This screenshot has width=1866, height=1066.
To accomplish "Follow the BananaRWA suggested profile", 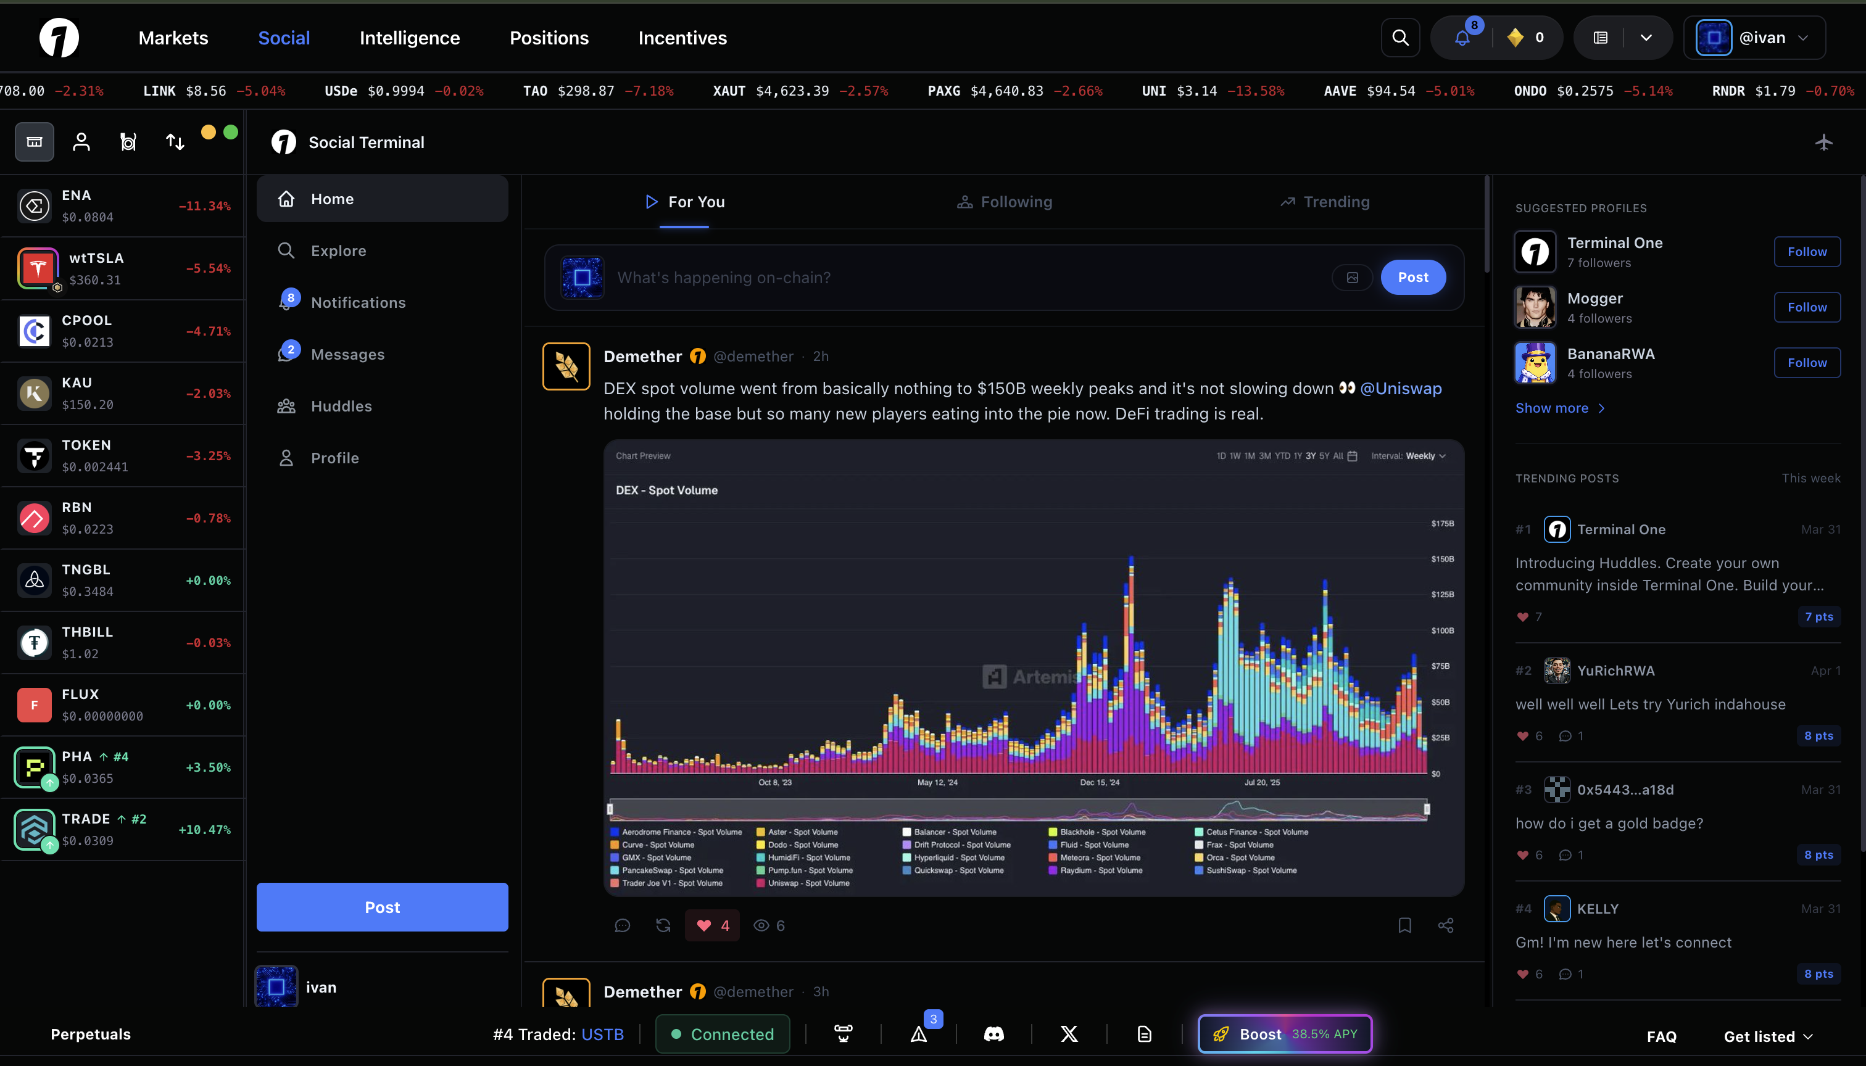I will pyautogui.click(x=1807, y=363).
